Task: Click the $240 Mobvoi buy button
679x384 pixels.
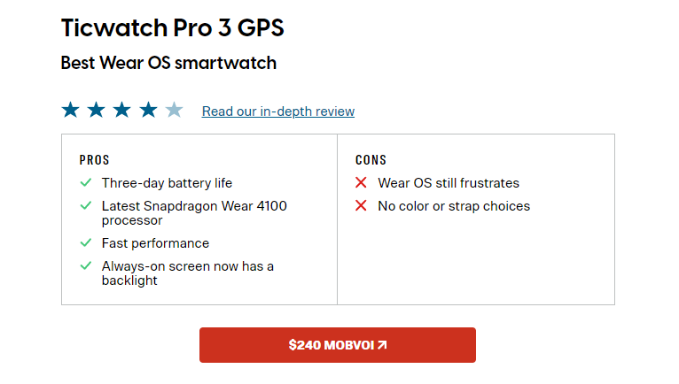Action: (338, 345)
